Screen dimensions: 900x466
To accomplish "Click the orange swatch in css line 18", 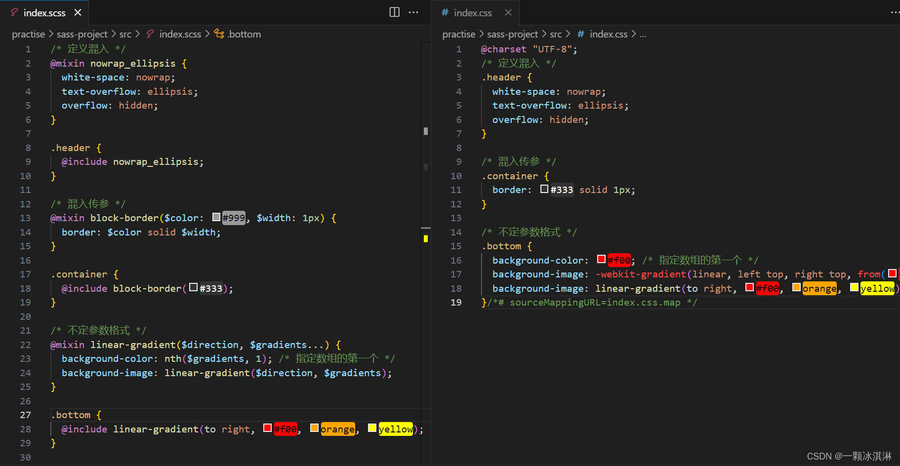I will pyautogui.click(x=796, y=287).
